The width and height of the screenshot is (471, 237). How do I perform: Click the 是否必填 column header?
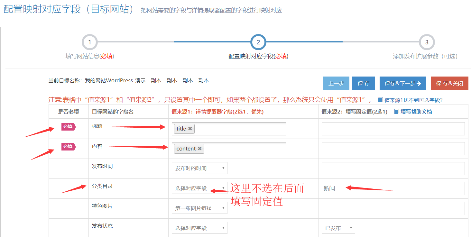point(69,112)
